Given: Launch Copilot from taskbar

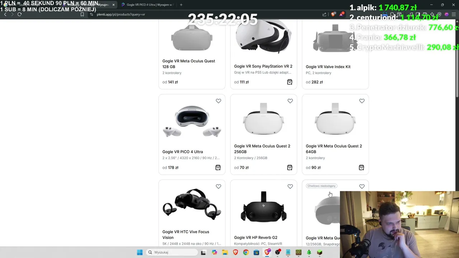Looking at the screenshot, I should click(214, 252).
